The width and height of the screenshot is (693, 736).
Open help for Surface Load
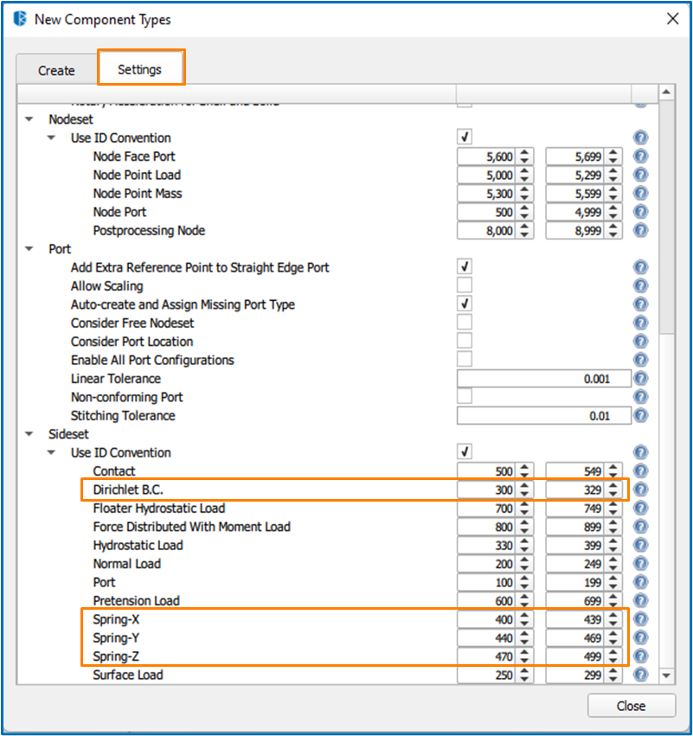tap(640, 675)
